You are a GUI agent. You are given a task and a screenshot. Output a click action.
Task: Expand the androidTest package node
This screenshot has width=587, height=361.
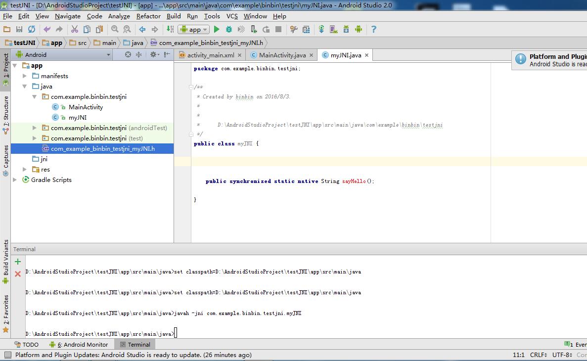[35, 128]
